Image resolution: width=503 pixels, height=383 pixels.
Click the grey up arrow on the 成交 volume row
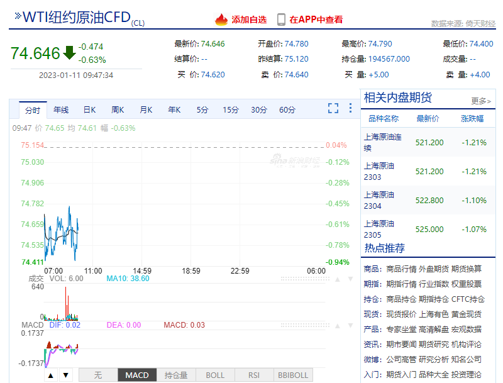click(338, 279)
